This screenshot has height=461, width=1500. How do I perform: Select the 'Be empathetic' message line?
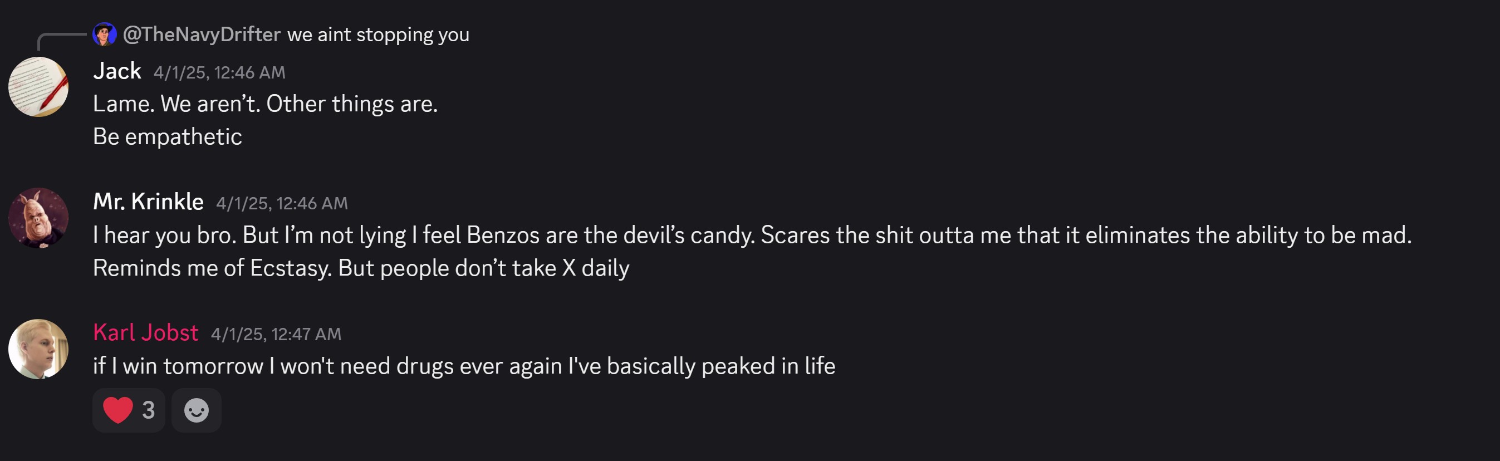168,137
